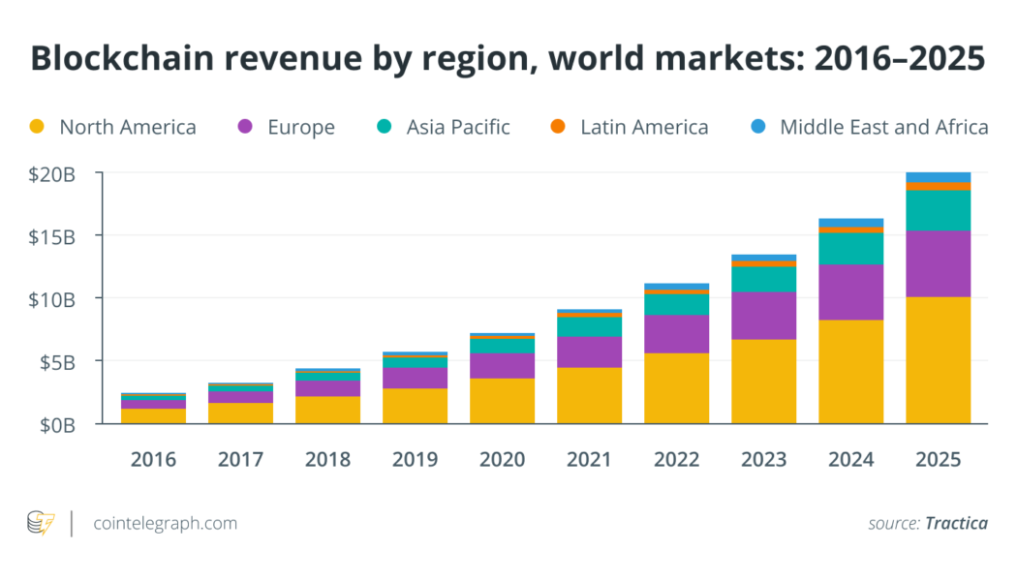
Task: Click the purple Europe segment of 2024 bar
Action: click(850, 291)
